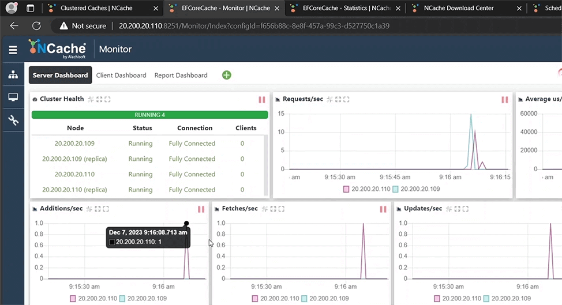Reload the page with refresh icon
The width and height of the screenshot is (562, 305).
[x=36, y=26]
